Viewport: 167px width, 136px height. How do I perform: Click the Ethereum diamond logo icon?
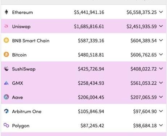(x=6, y=12)
